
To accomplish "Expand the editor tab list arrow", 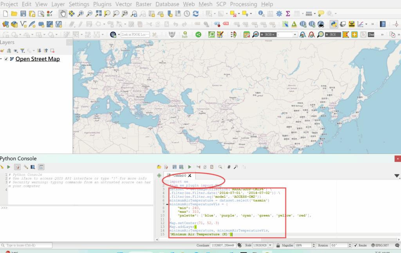I will (x=397, y=176).
